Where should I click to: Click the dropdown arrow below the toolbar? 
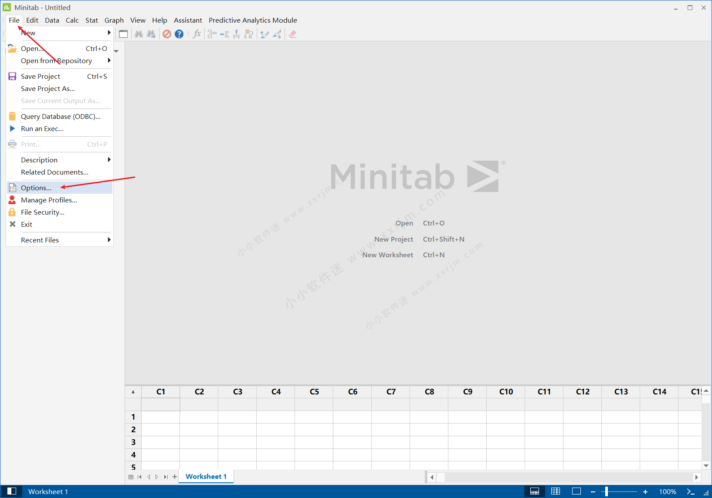[116, 51]
